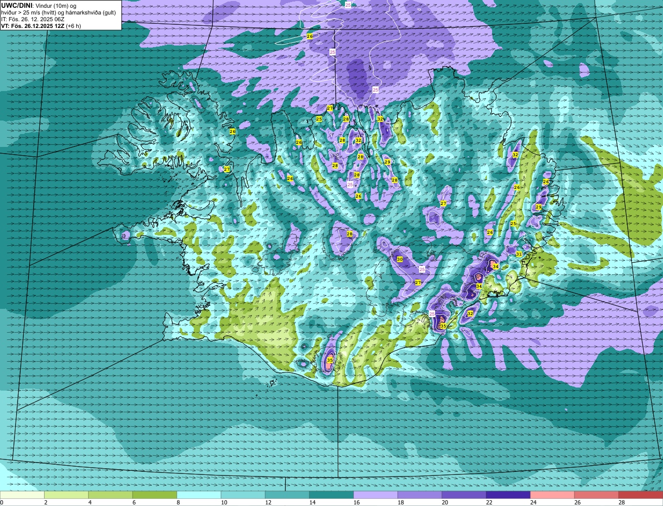Click the legend scale label "6"
The height and width of the screenshot is (506, 663).
pyautogui.click(x=134, y=502)
